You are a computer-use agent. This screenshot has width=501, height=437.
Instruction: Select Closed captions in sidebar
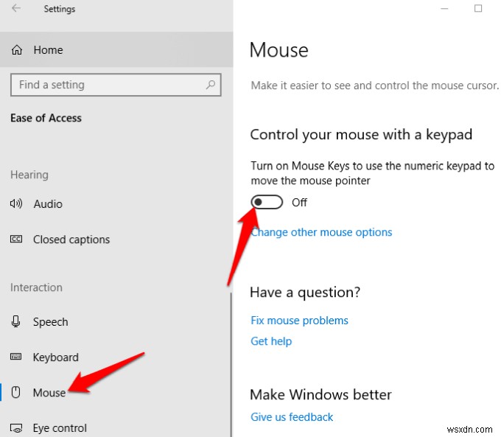point(116,240)
